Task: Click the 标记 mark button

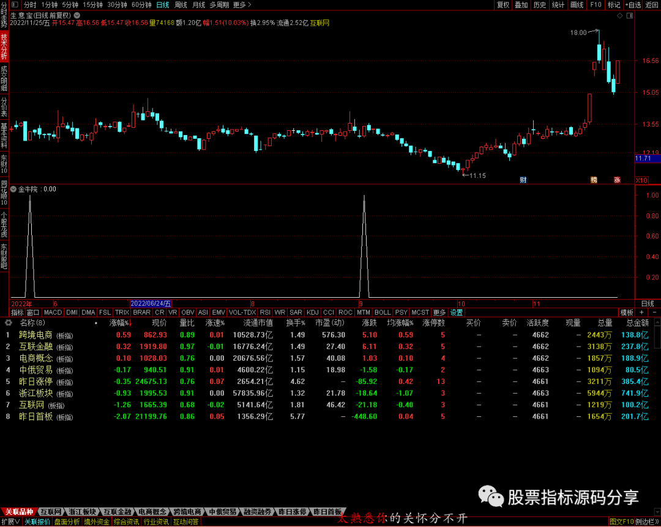Action: (x=614, y=5)
